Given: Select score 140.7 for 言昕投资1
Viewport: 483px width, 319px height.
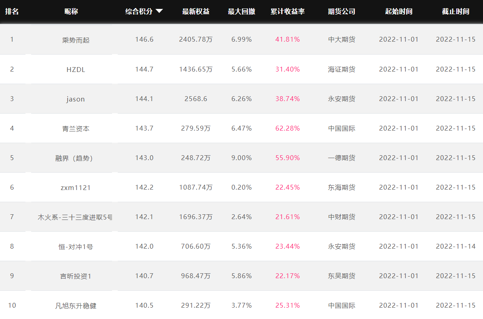Looking at the screenshot, I should [144, 276].
